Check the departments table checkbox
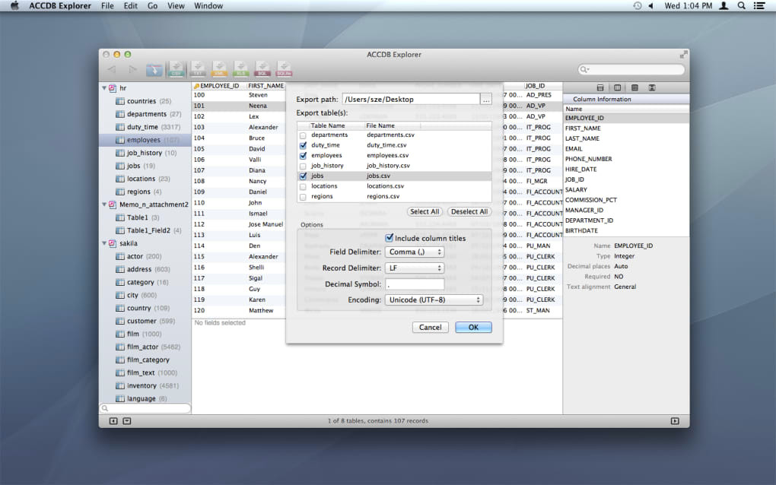 (303, 135)
